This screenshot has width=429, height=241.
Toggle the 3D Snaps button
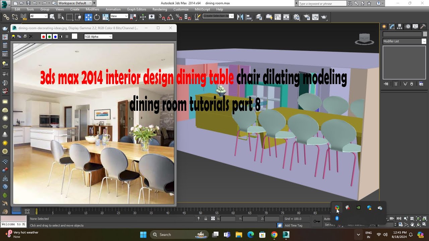162,17
